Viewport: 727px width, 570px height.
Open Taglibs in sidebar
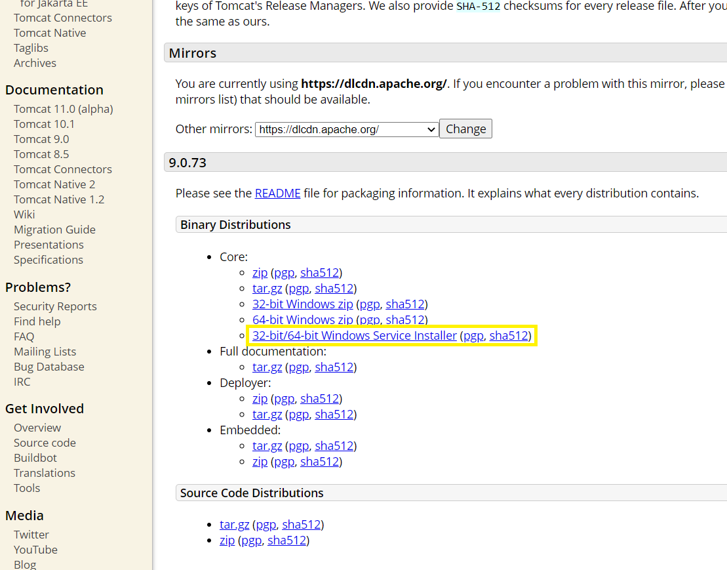tap(31, 49)
